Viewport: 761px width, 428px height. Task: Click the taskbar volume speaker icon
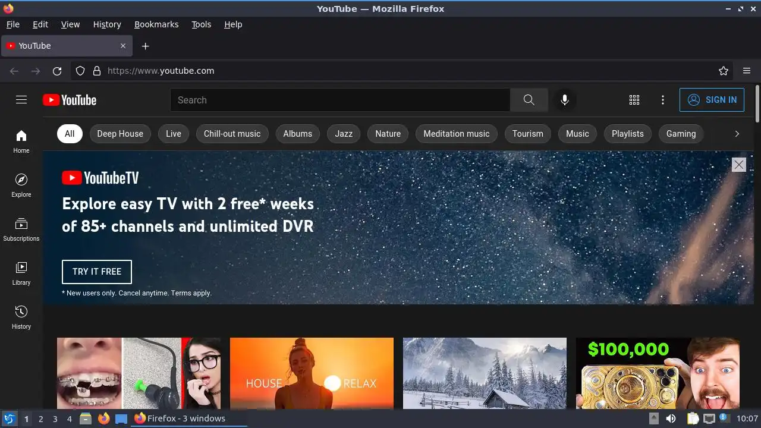(x=671, y=418)
